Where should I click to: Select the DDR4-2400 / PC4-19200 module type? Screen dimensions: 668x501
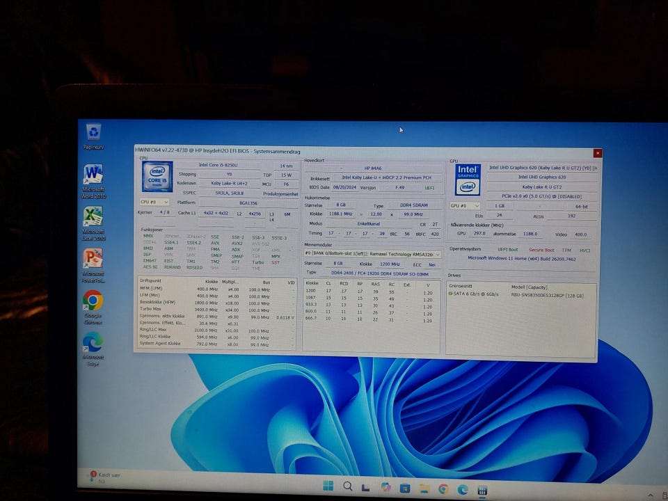380,274
